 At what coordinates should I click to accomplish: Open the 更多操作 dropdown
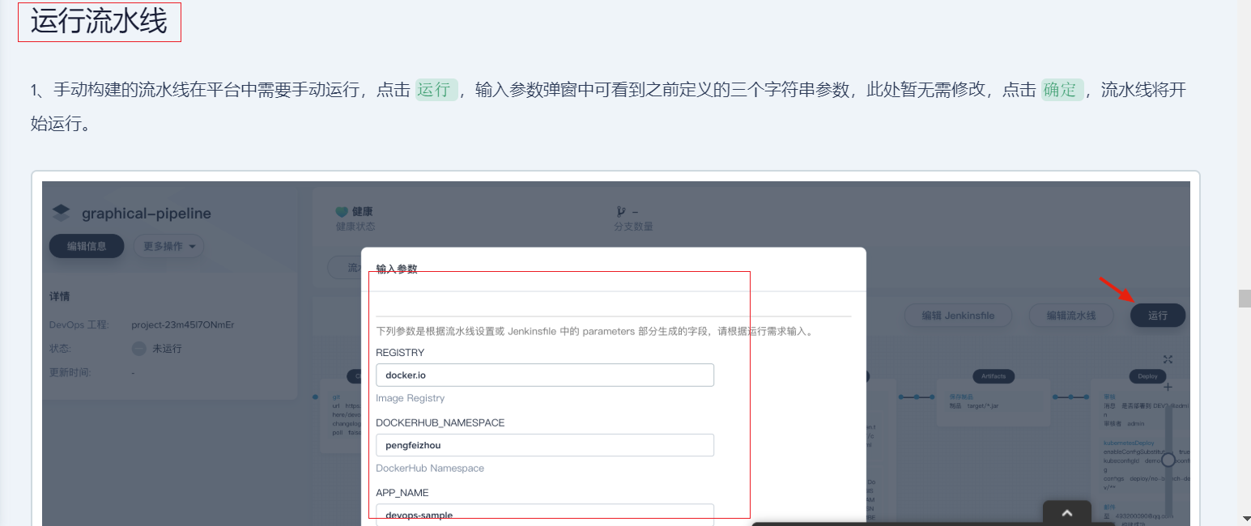(x=168, y=246)
